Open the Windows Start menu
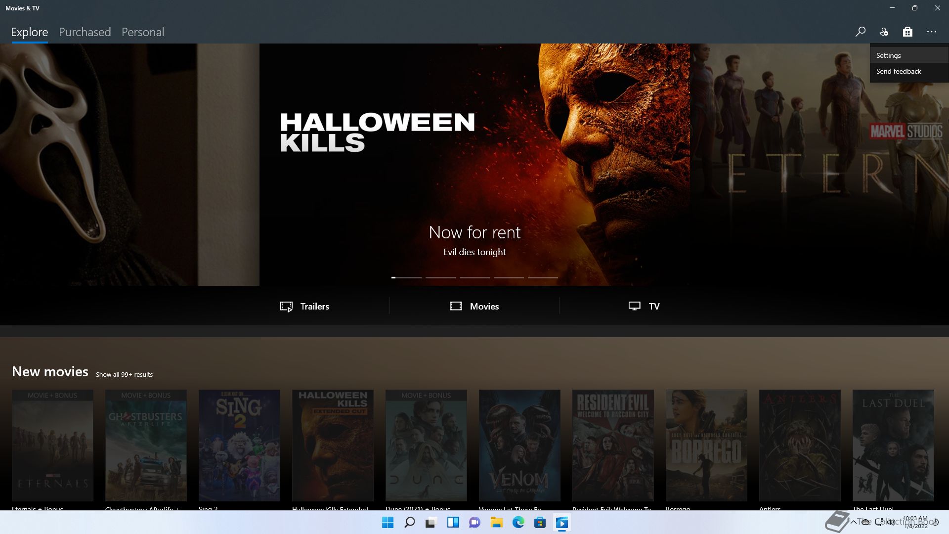Image resolution: width=949 pixels, height=534 pixels. click(388, 522)
